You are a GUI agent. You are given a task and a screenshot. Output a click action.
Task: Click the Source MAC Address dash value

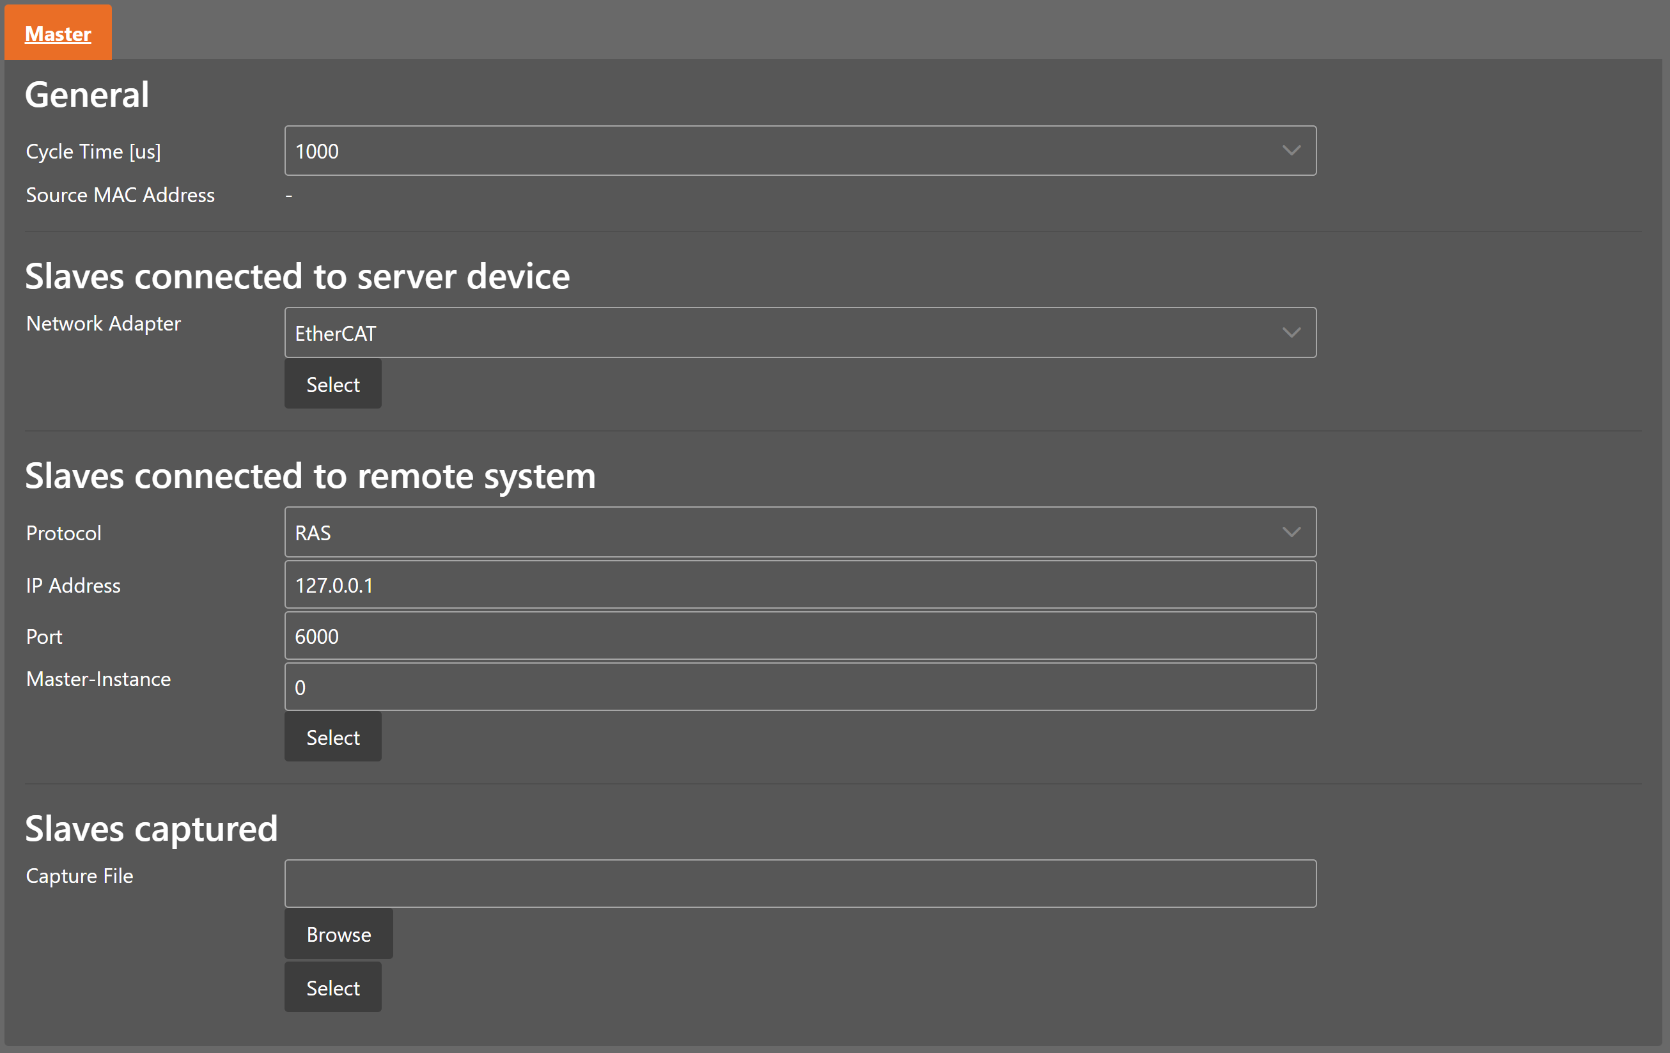coord(288,196)
